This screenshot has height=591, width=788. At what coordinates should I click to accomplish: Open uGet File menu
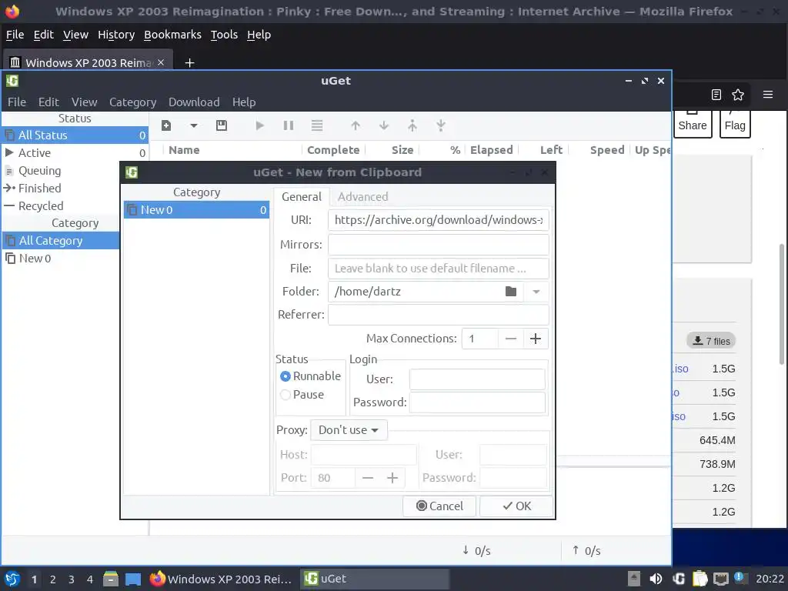click(x=17, y=102)
